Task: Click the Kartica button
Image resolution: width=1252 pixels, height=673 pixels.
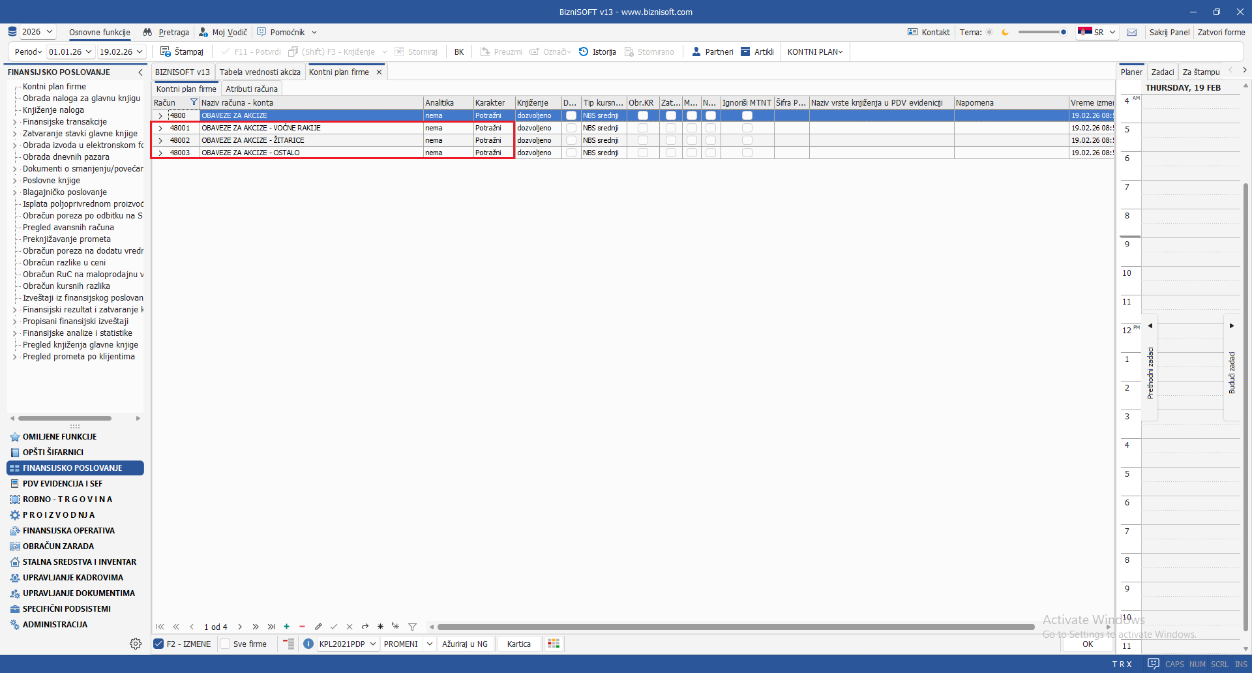Action: pyautogui.click(x=518, y=644)
